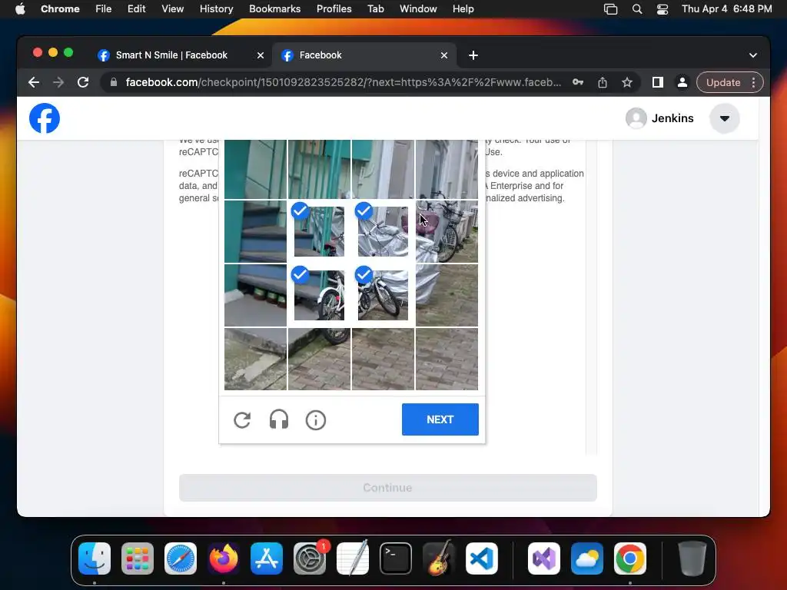
Task: Open the Bookmarks menu
Action: tap(274, 9)
